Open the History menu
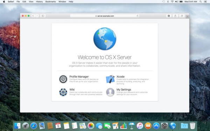Viewport: 210px width, 131px height. click(x=39, y=2)
